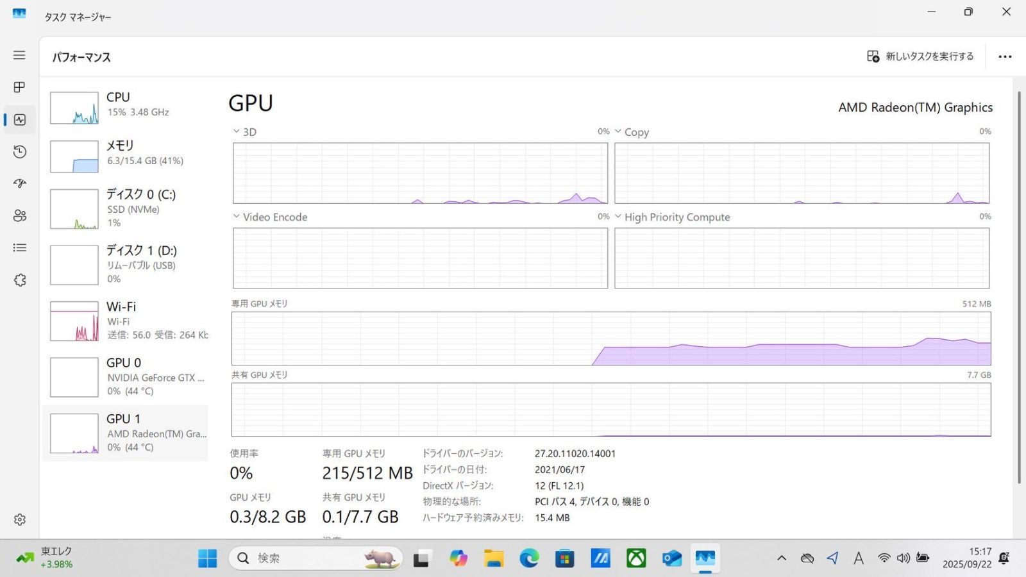Screen dimensions: 1026x577
Task: Open the Processes page in the sidebar
Action: [x=19, y=88]
